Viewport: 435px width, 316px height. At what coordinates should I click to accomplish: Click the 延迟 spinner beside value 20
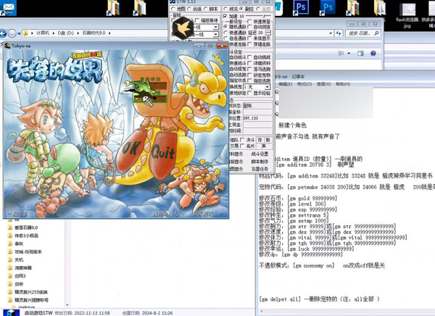tap(268, 33)
